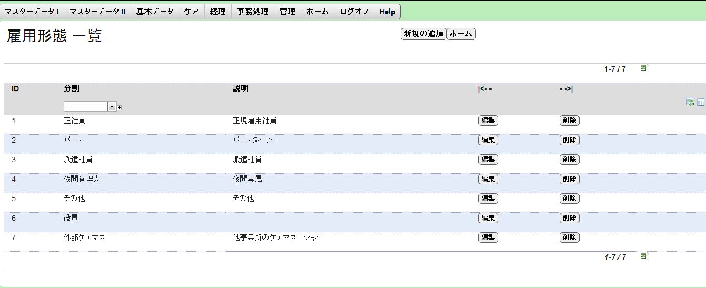Viewport: 706px width, 288px height.
Task: Open the 基本データ menu
Action: 155,12
